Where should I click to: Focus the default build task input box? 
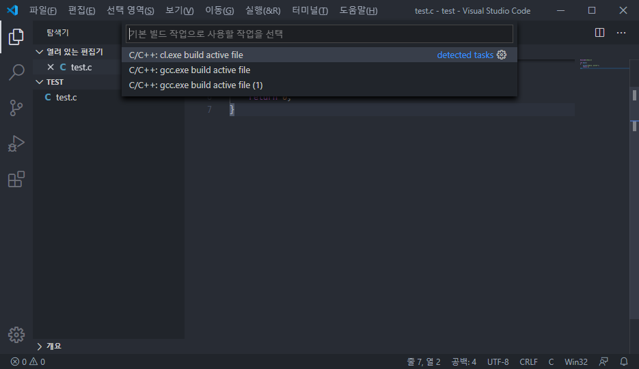pyautogui.click(x=320, y=33)
